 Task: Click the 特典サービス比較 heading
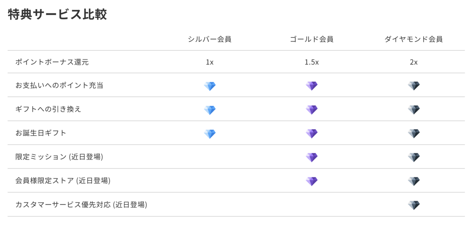point(57,14)
